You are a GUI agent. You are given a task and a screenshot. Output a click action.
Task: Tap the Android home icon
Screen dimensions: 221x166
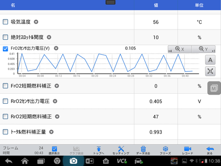25,161
